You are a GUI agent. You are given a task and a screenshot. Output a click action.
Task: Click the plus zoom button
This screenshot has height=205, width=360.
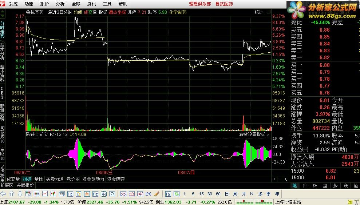point(274,179)
